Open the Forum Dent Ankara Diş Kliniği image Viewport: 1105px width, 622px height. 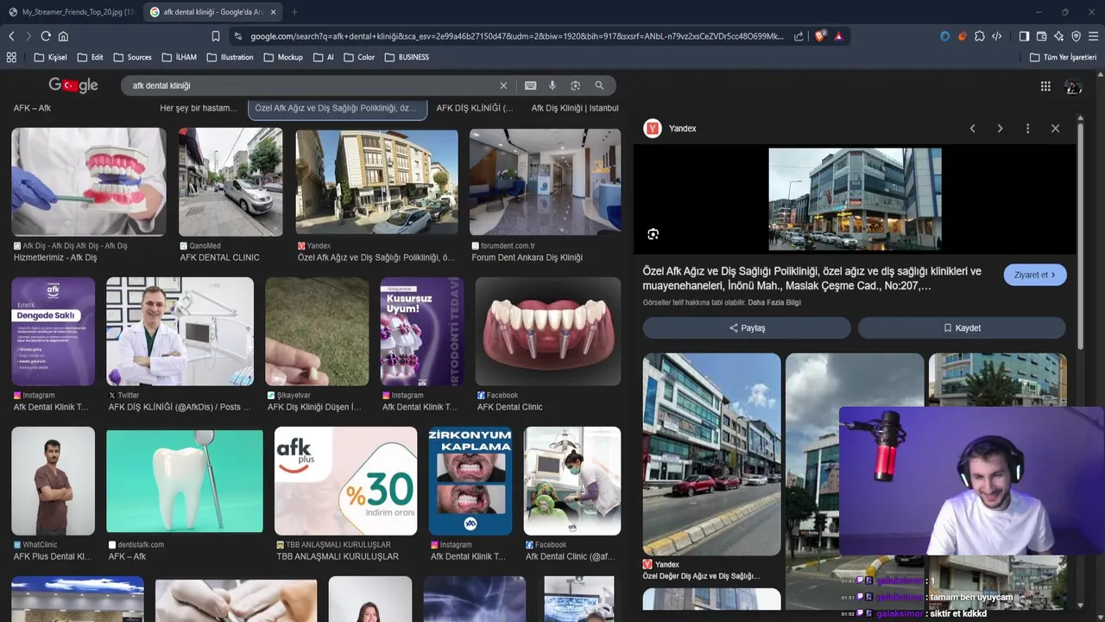point(545,182)
